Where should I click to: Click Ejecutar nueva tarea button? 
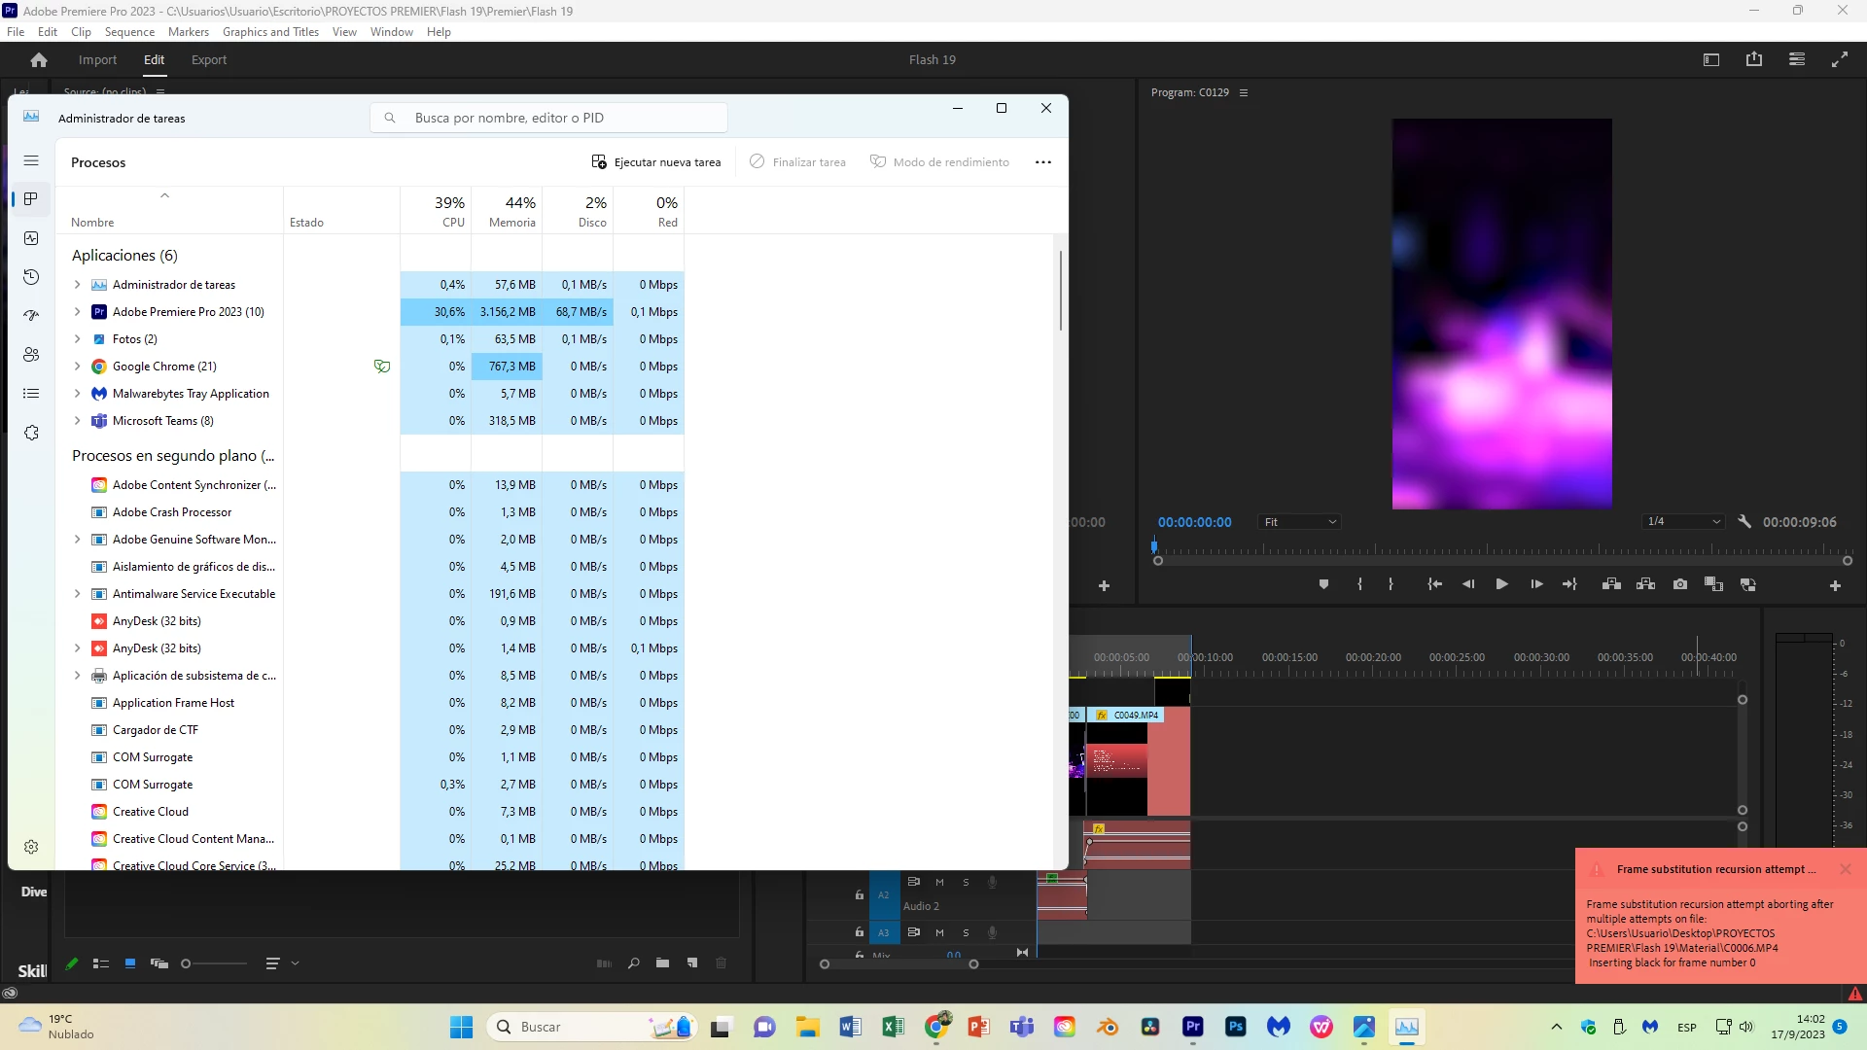click(x=656, y=162)
